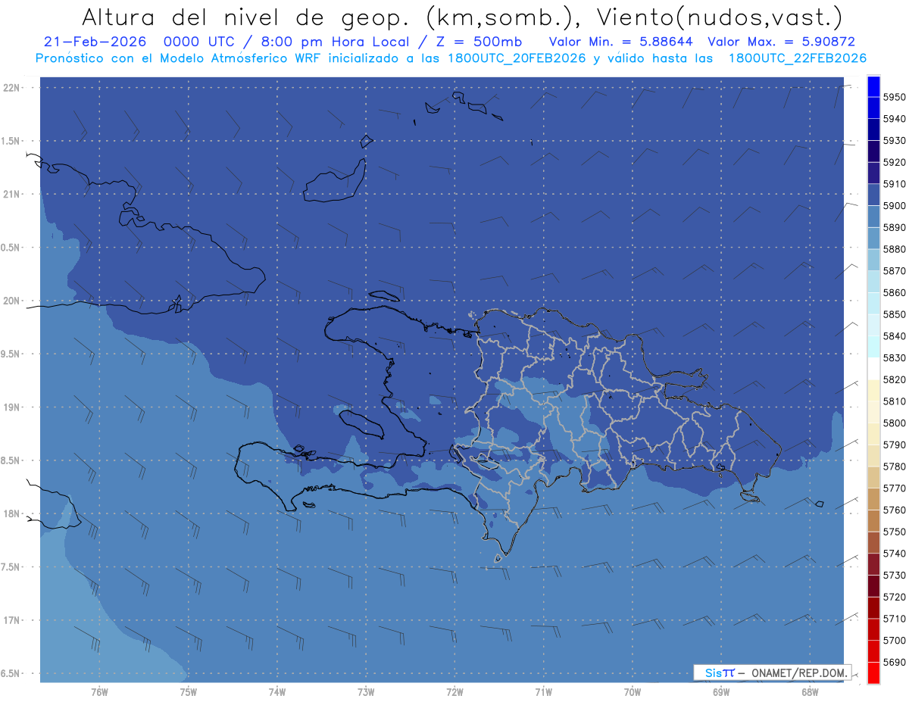Click the '19N' latitude label
The image size is (909, 702).
(x=13, y=407)
